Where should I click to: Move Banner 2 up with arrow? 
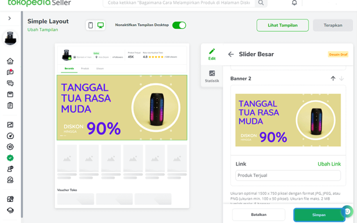point(333,78)
